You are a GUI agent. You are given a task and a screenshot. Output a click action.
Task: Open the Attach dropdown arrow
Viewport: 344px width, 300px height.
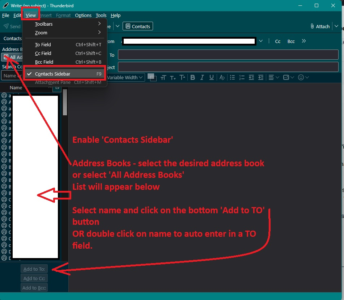click(x=336, y=26)
